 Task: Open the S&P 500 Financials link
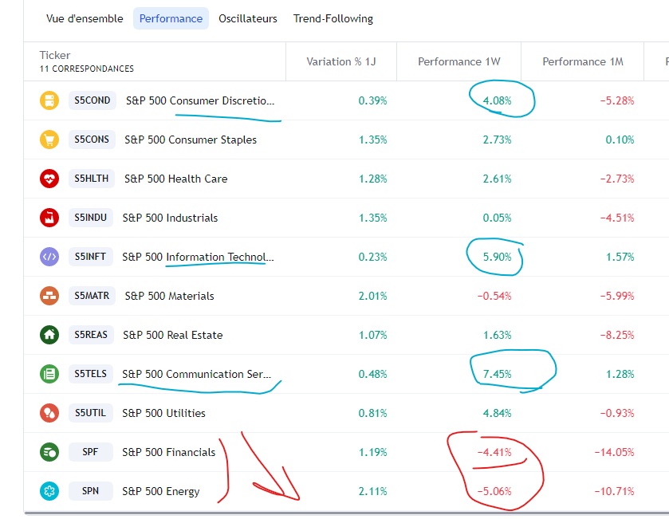(168, 452)
